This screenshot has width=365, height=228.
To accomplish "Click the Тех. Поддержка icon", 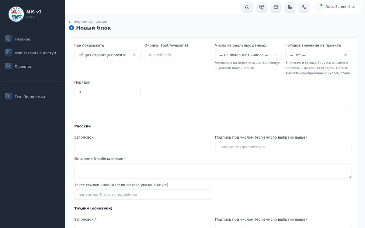I will tap(9, 97).
